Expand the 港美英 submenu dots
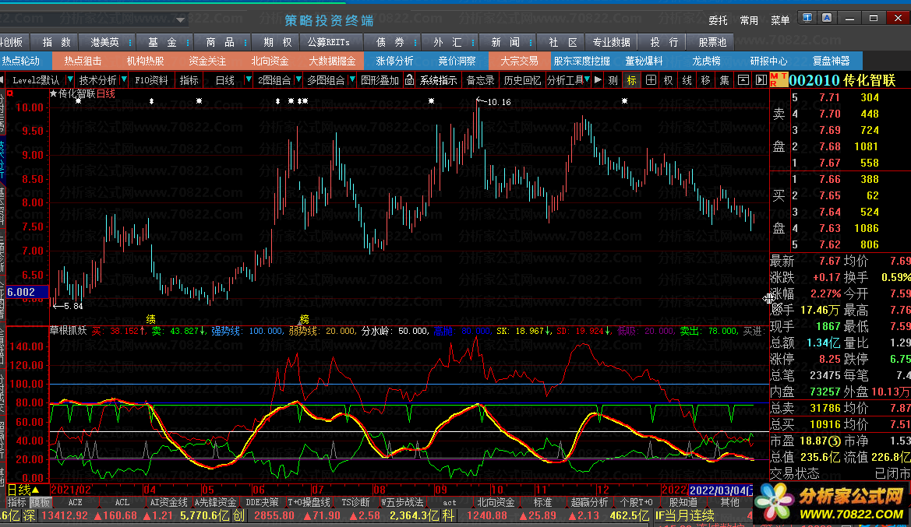The image size is (911, 527). click(129, 42)
